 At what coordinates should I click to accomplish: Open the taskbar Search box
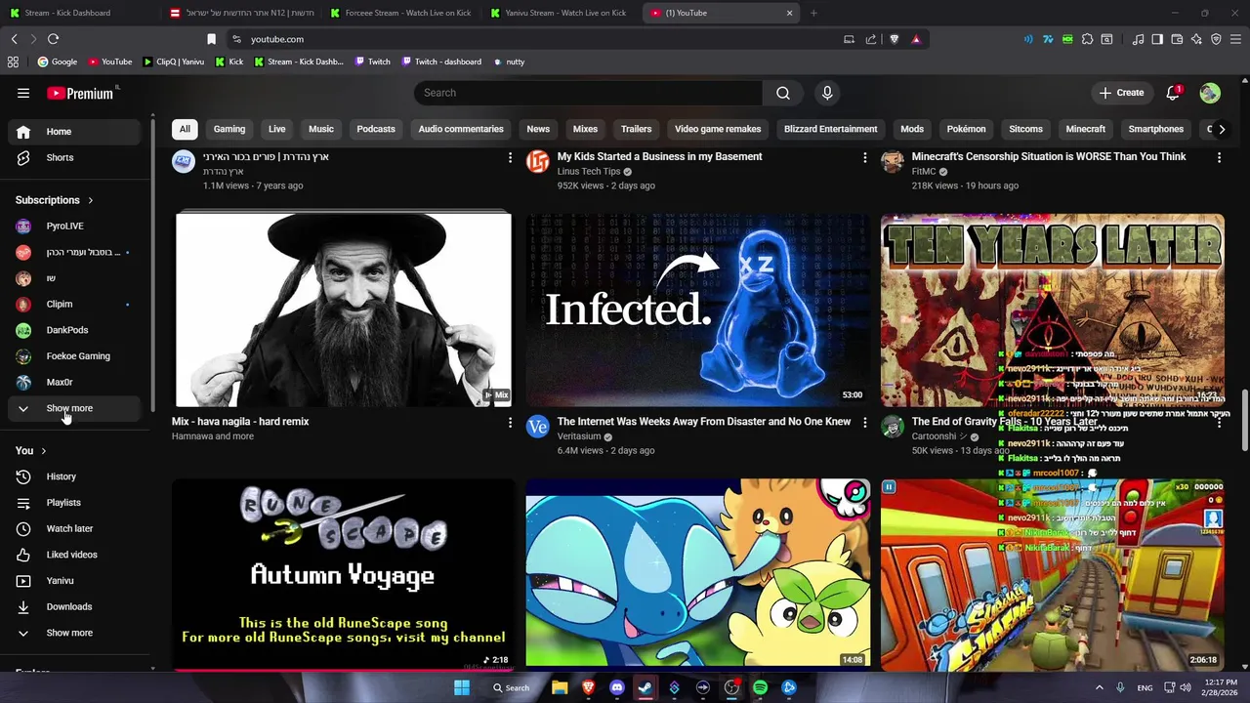(511, 687)
